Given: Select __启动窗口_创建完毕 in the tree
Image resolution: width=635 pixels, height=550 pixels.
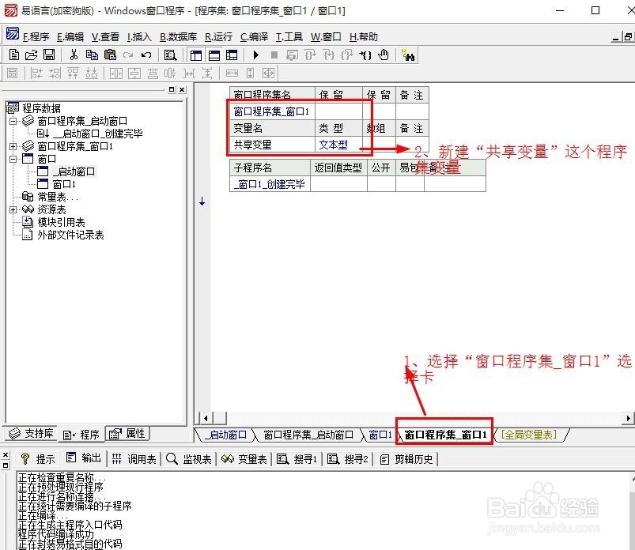Looking at the screenshot, I should click(97, 134).
